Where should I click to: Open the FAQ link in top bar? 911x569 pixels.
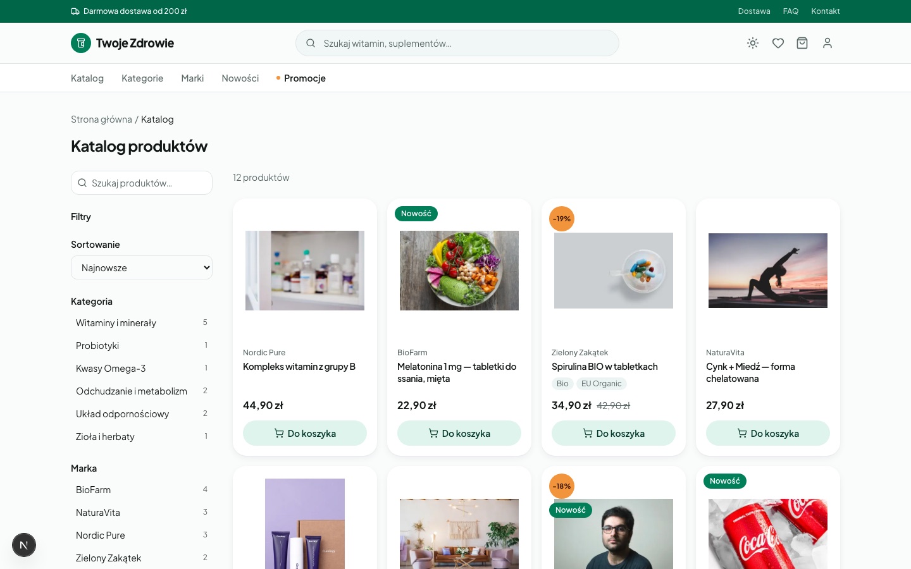tap(791, 11)
